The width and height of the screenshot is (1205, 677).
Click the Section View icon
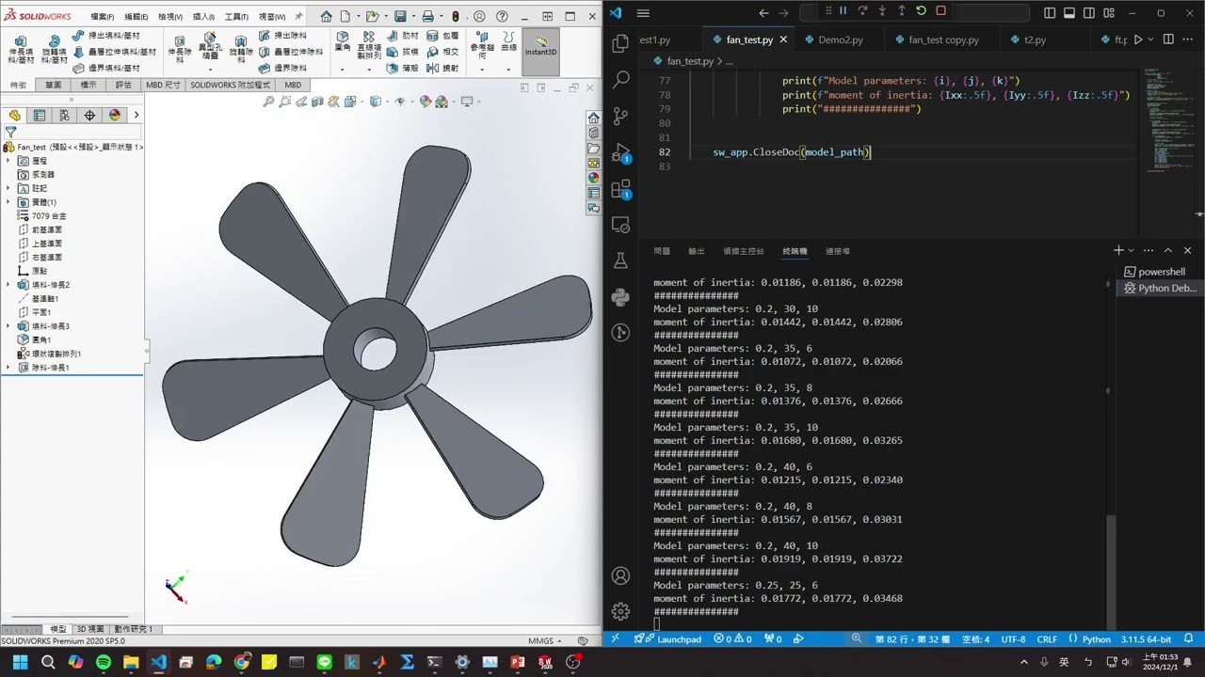[x=316, y=102]
